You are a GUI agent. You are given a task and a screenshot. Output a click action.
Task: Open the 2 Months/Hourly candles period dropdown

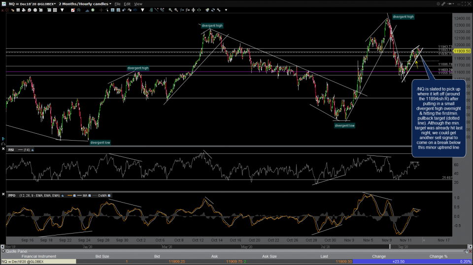point(85,4)
